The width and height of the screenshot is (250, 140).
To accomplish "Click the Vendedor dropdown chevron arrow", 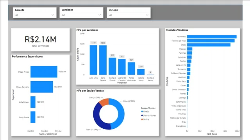I will (x=100, y=15).
